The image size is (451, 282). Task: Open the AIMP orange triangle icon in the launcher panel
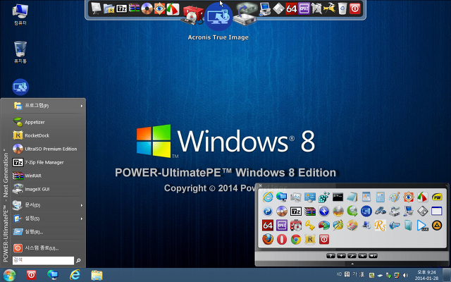click(x=437, y=226)
